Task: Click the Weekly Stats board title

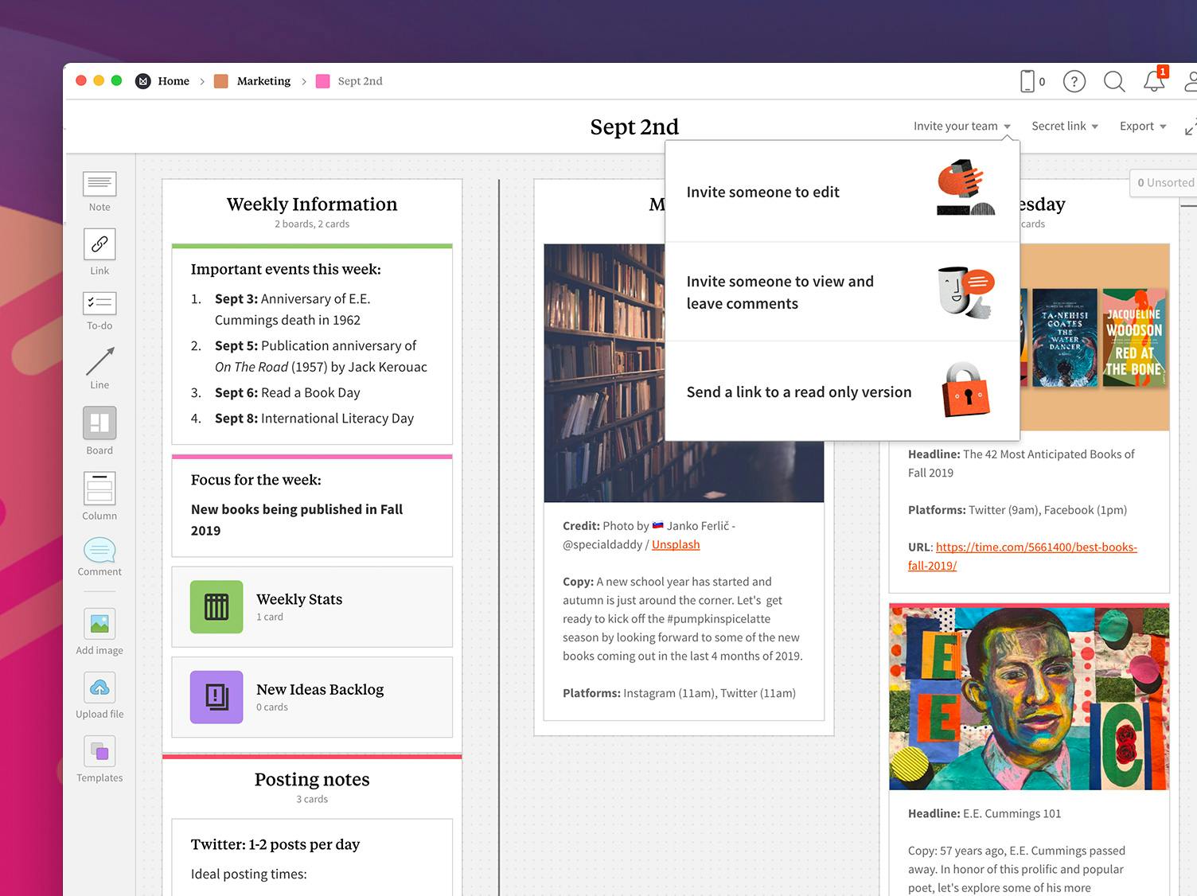Action: pos(299,599)
